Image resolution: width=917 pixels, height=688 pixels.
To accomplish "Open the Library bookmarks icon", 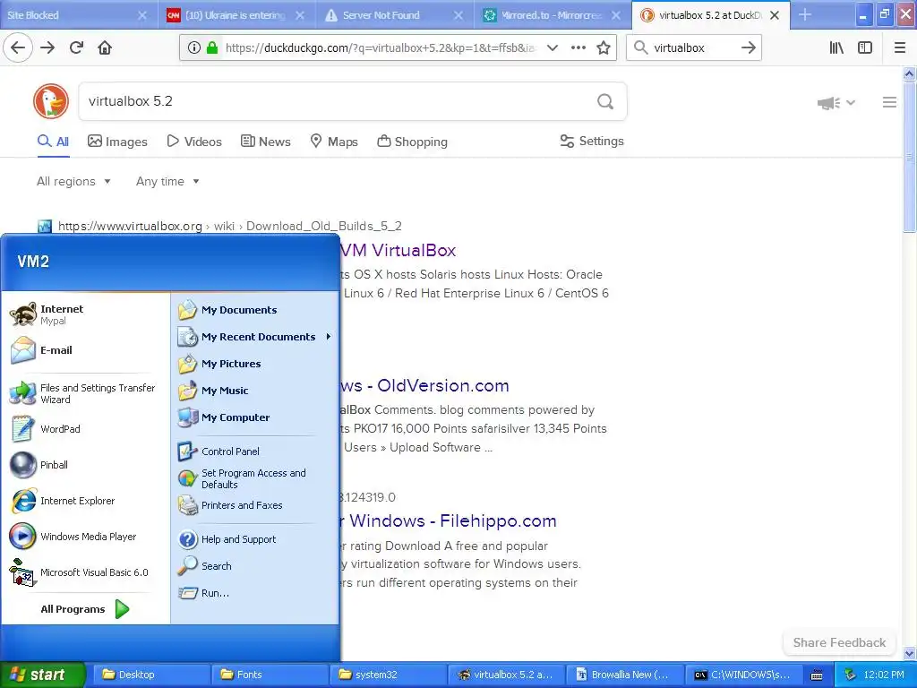I will tap(836, 48).
